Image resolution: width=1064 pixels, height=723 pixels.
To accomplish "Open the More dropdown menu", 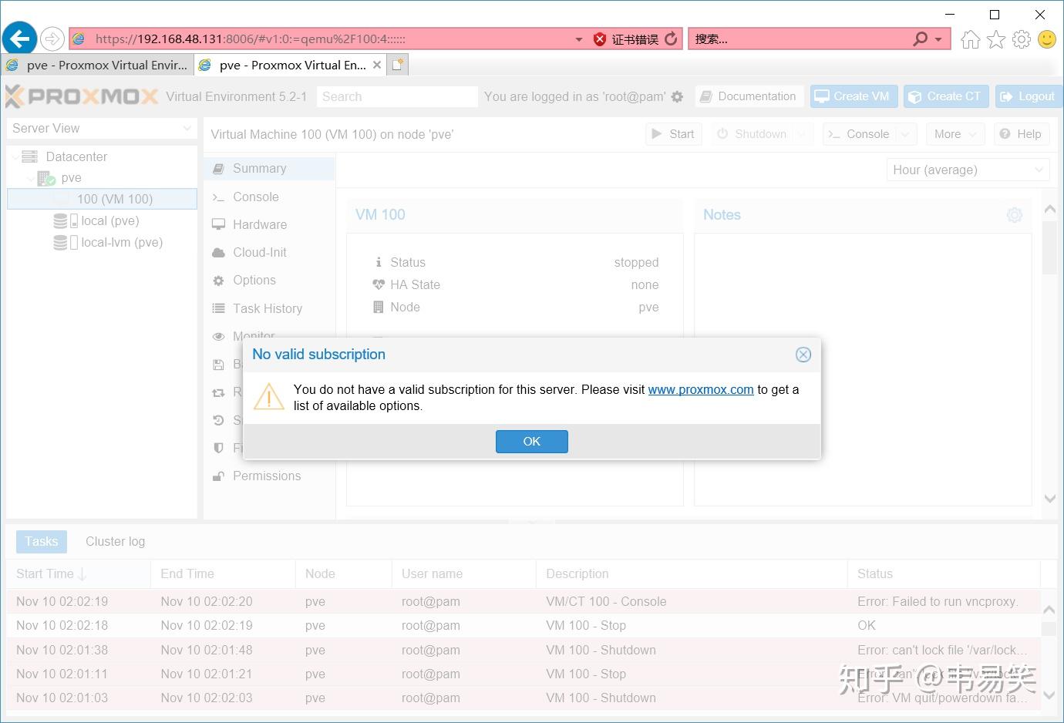I will (x=955, y=134).
